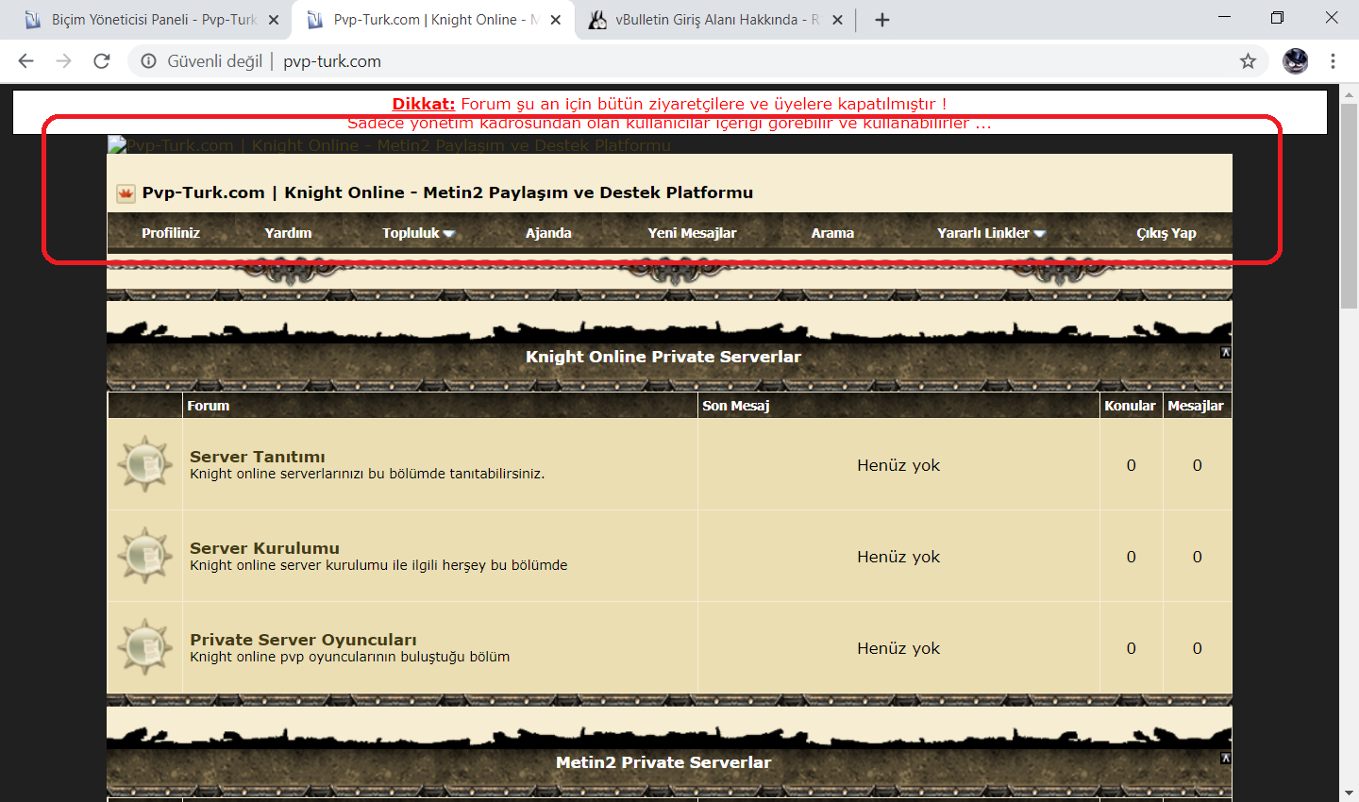Switch to 'vBulletin Giriş Alanı Hakkında' tab
Viewport: 1359px width, 802px height.
point(715,20)
